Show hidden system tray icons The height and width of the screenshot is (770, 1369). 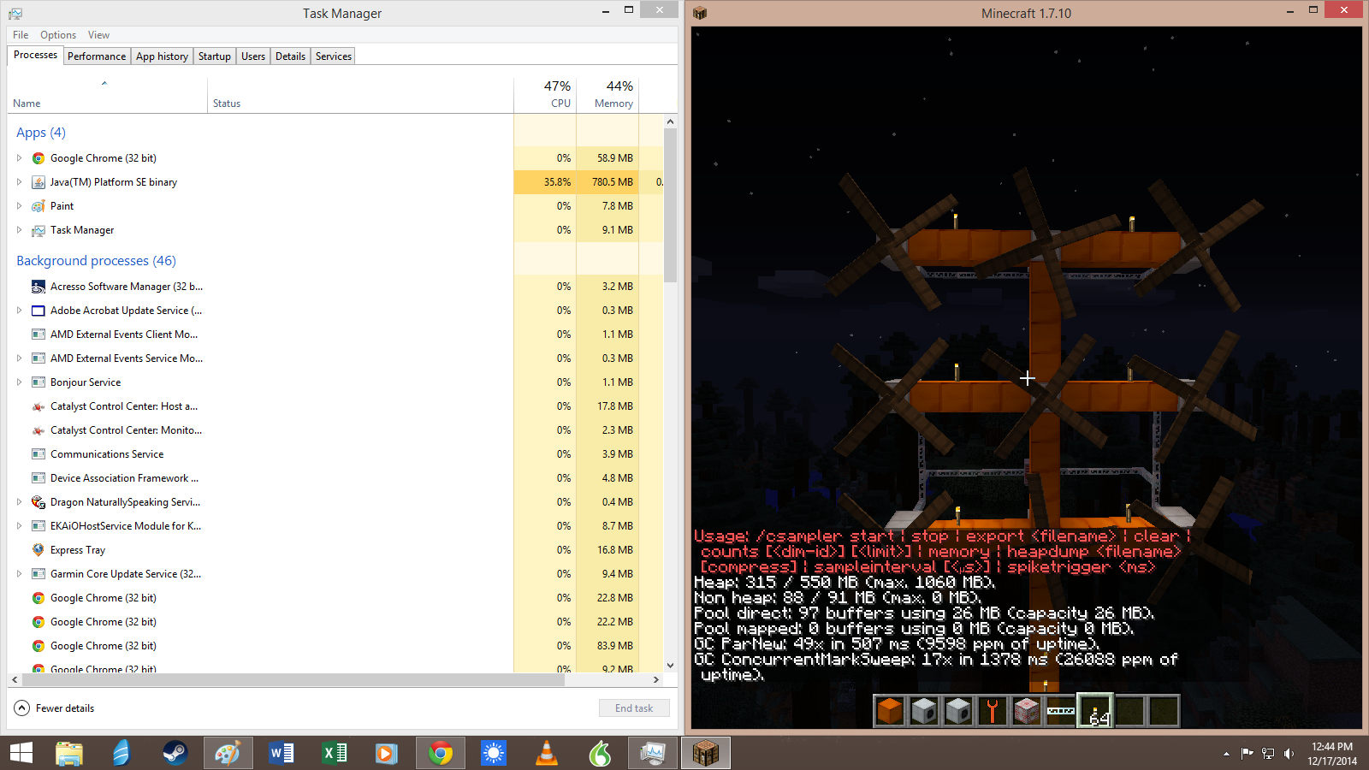(1226, 754)
